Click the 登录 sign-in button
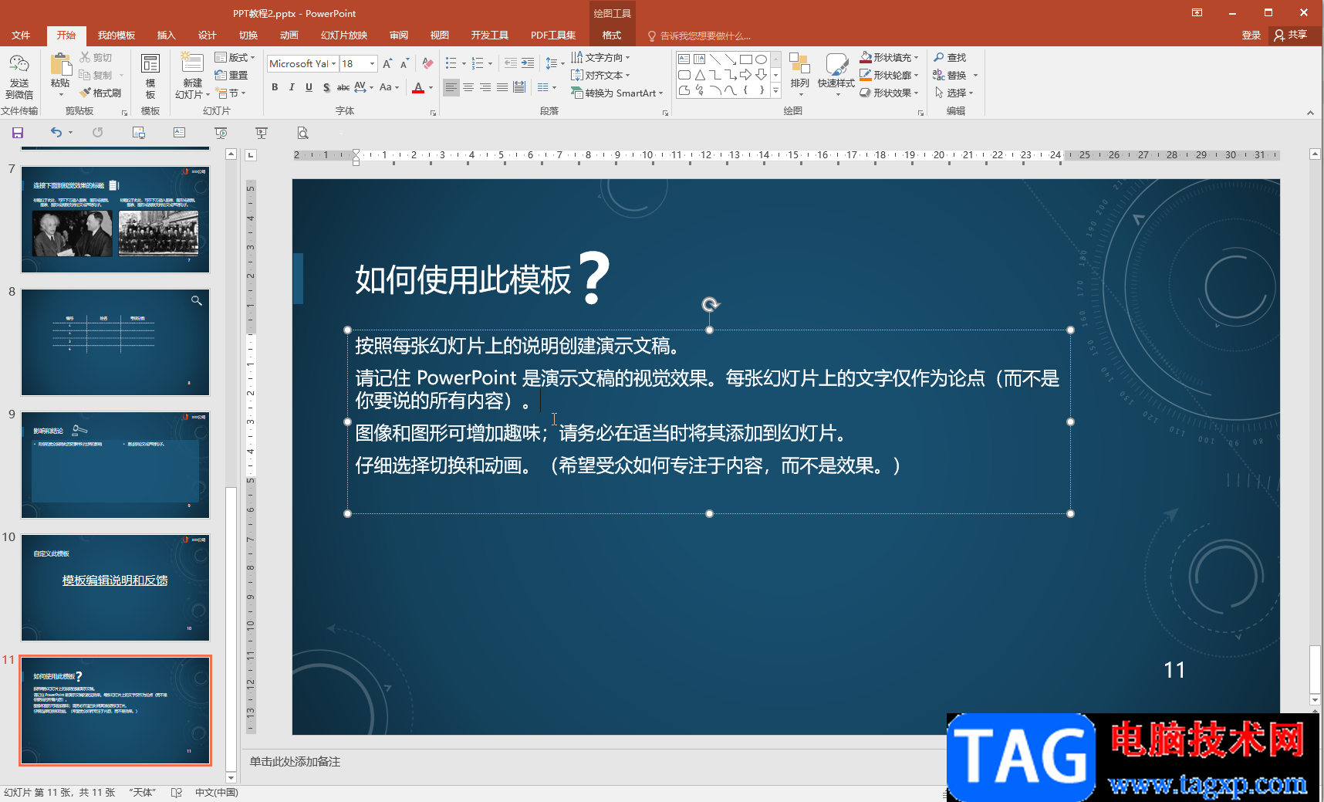Image resolution: width=1324 pixels, height=802 pixels. point(1251,36)
